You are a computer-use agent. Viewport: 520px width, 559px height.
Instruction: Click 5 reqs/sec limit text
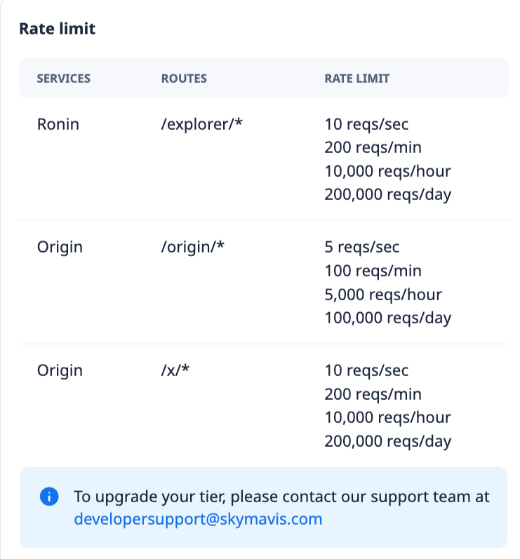(x=361, y=247)
